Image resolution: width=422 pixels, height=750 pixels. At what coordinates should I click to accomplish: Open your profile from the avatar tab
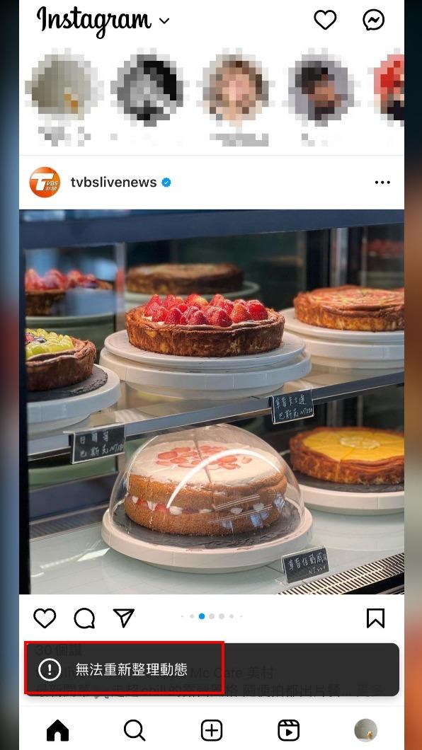(365, 730)
